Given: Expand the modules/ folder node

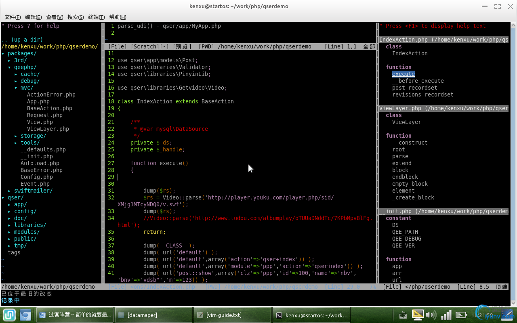Looking at the screenshot, I should tap(24, 232).
